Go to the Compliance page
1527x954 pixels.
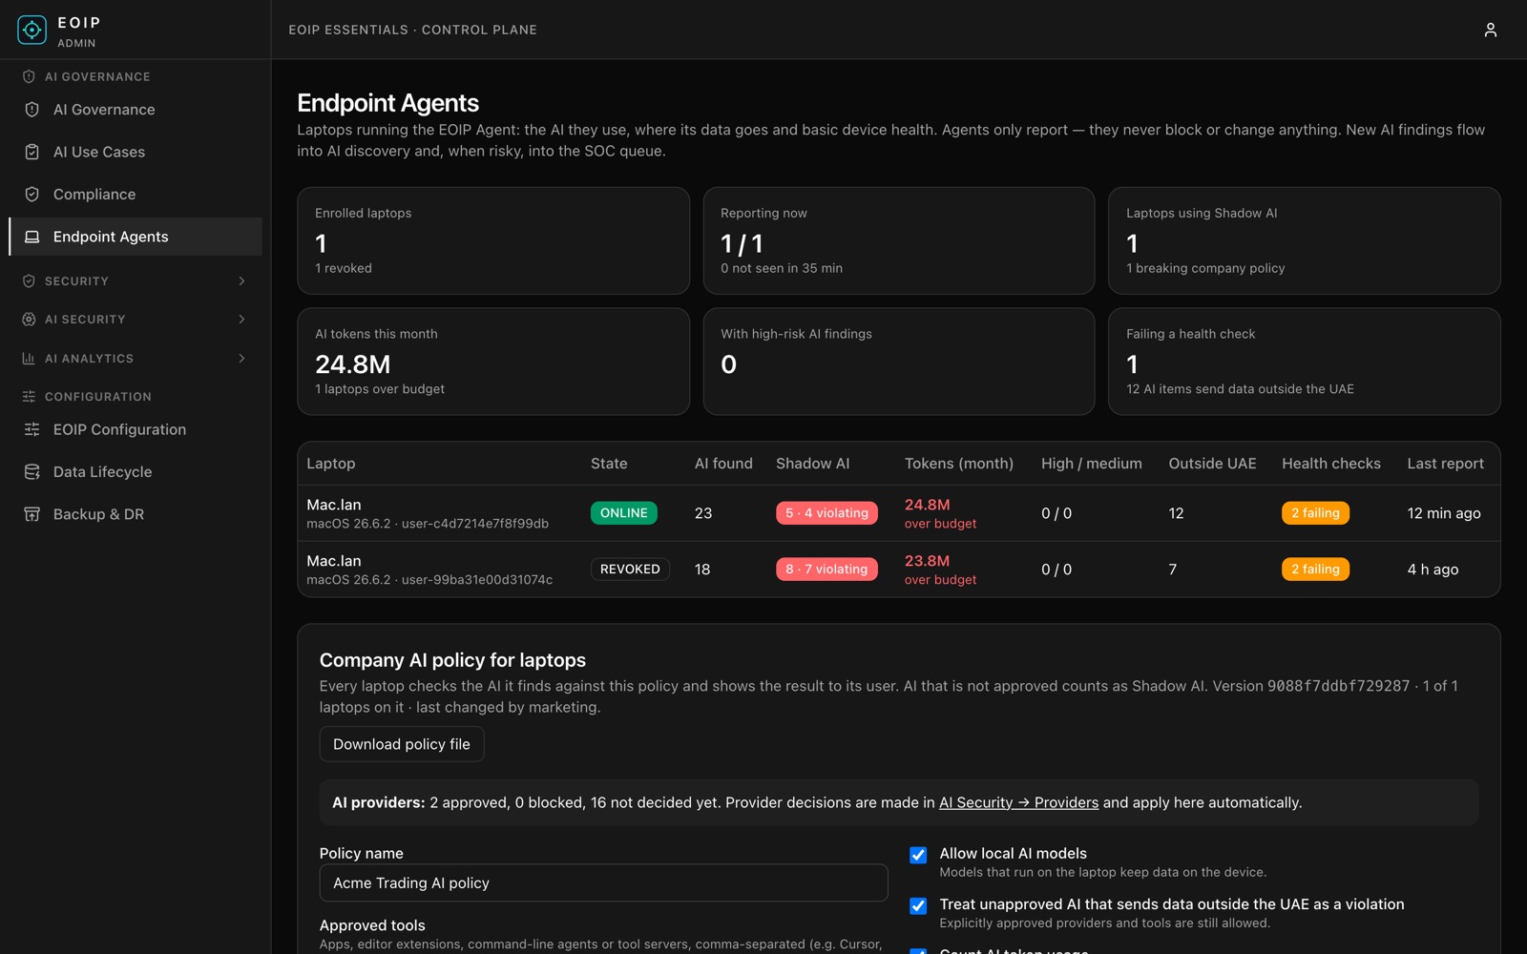[x=136, y=194]
